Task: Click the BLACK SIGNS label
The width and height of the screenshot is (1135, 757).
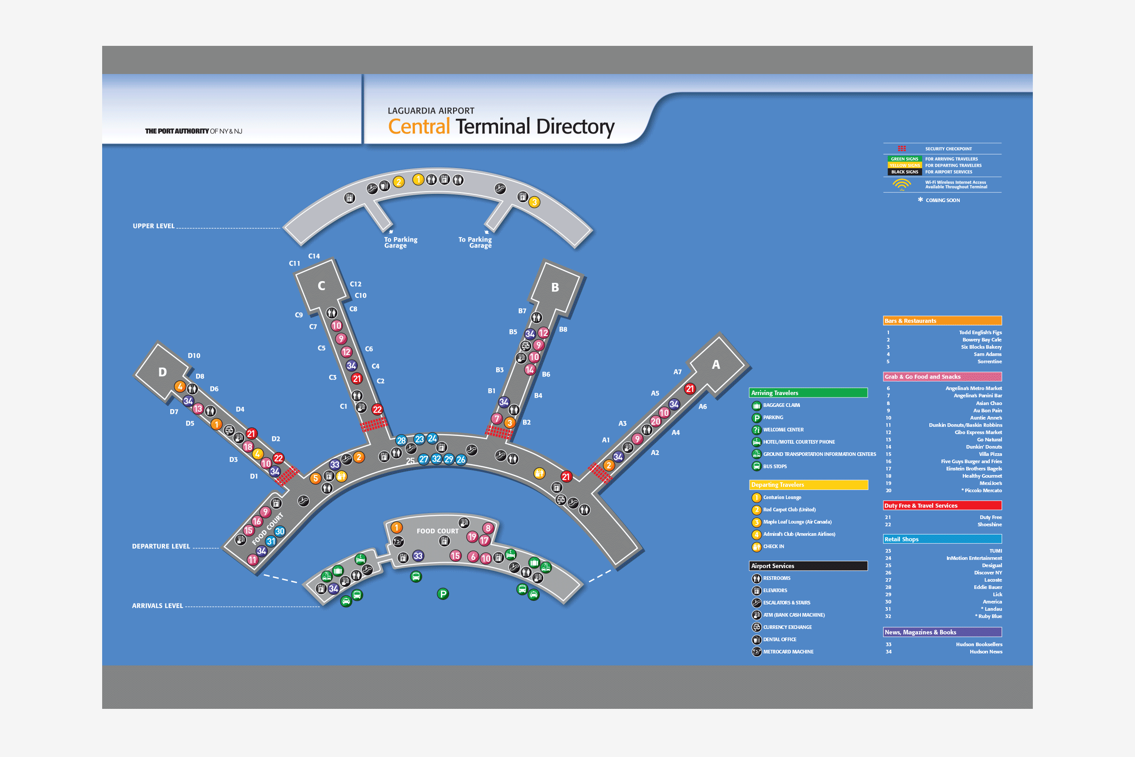Action: (x=904, y=172)
